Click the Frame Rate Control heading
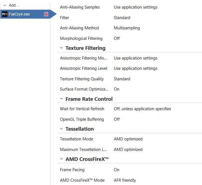 (x=89, y=99)
